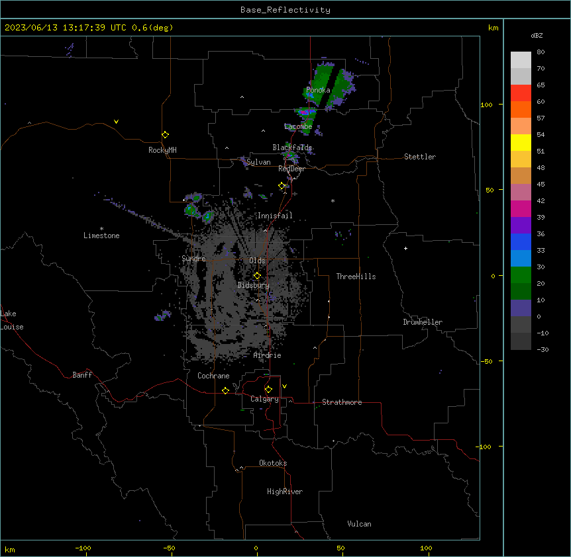Click the dBZ legend heading
The height and width of the screenshot is (557, 571).
[x=537, y=35]
